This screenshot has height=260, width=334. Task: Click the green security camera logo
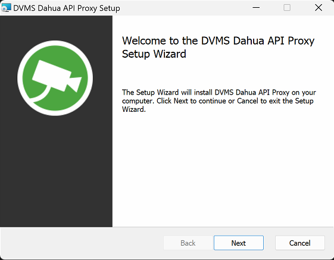pos(55,78)
